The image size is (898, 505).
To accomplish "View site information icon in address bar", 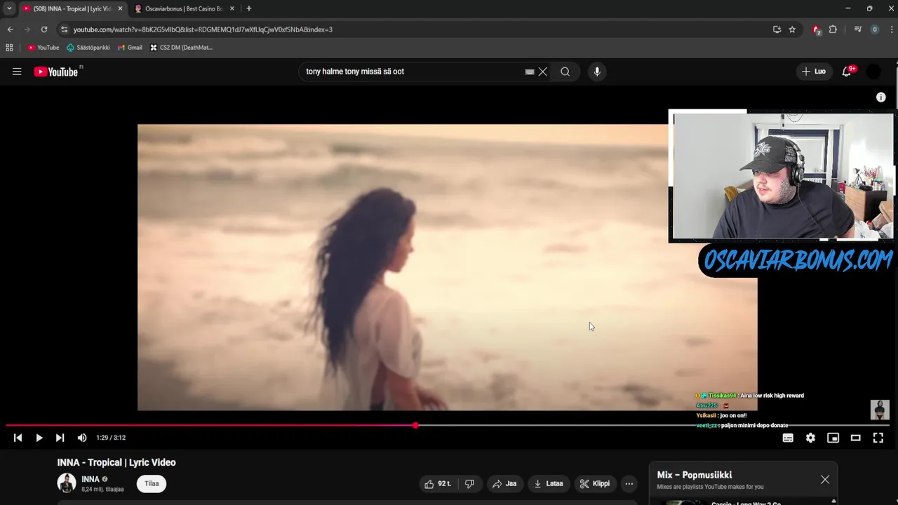I will point(64,29).
